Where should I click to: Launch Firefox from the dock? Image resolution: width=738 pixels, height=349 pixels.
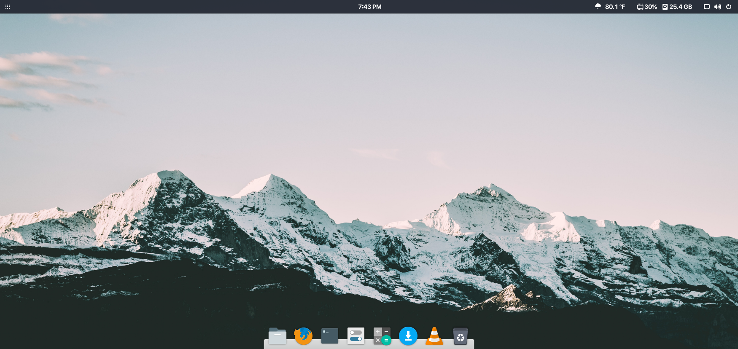click(303, 336)
